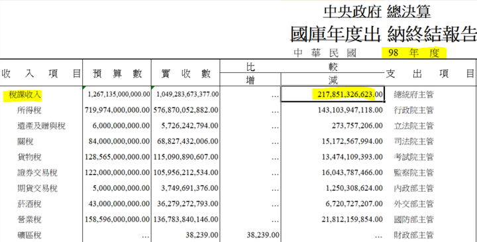
Task: Click budget cell 84,000,000,000.00
Action: tap(119, 141)
